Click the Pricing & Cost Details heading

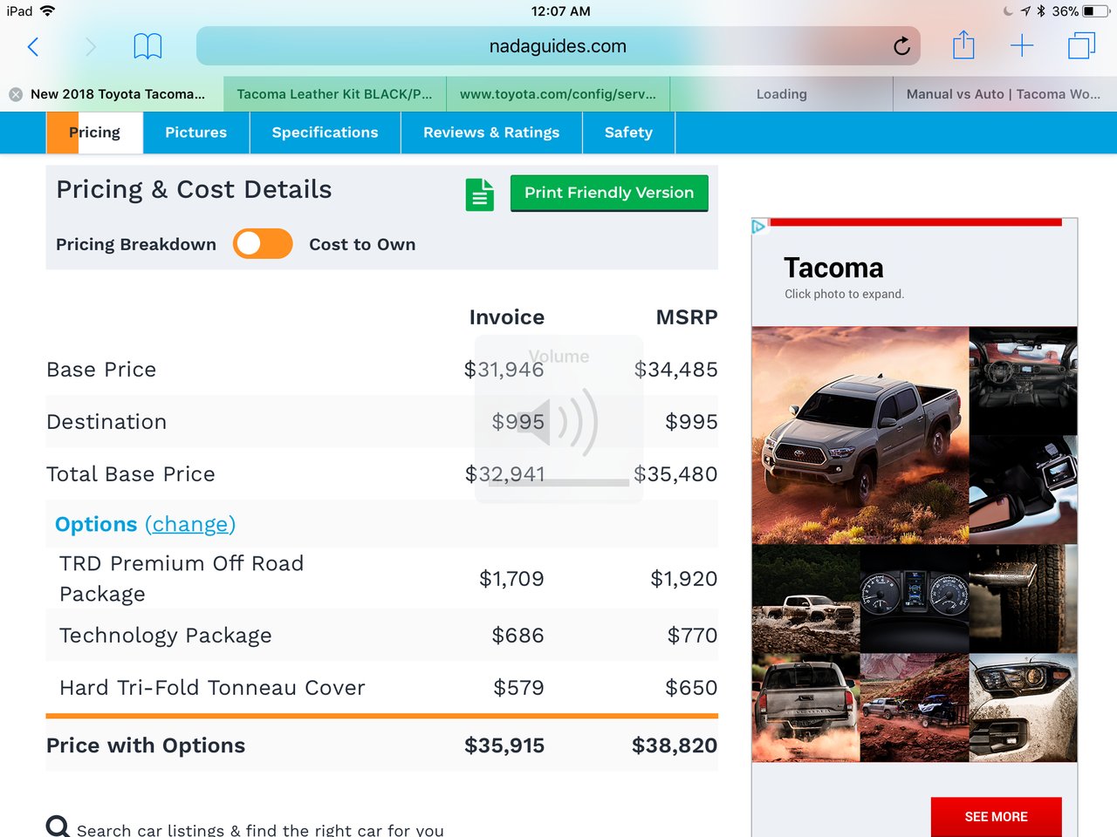point(194,189)
